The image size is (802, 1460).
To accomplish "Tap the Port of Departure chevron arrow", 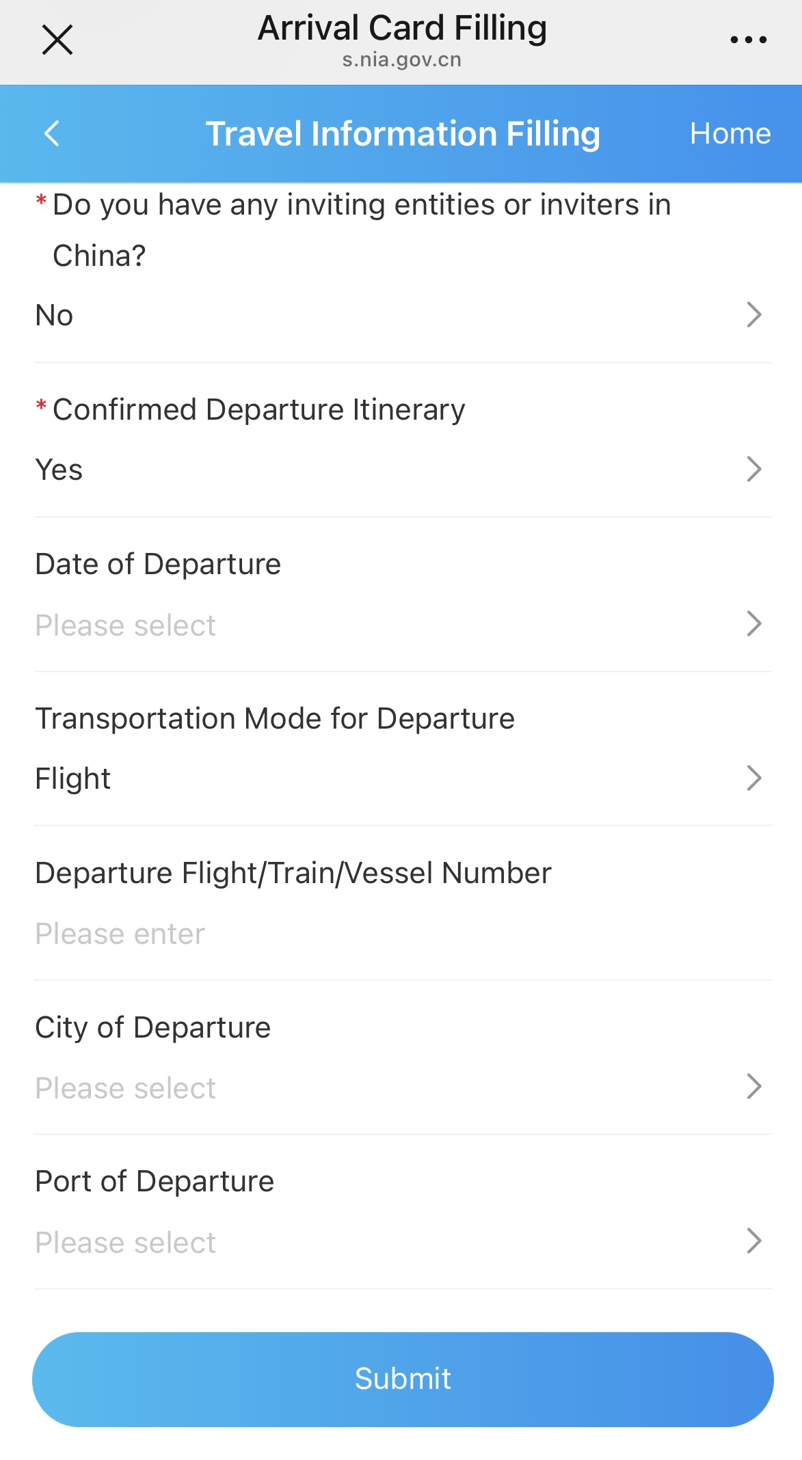I will click(x=754, y=1241).
